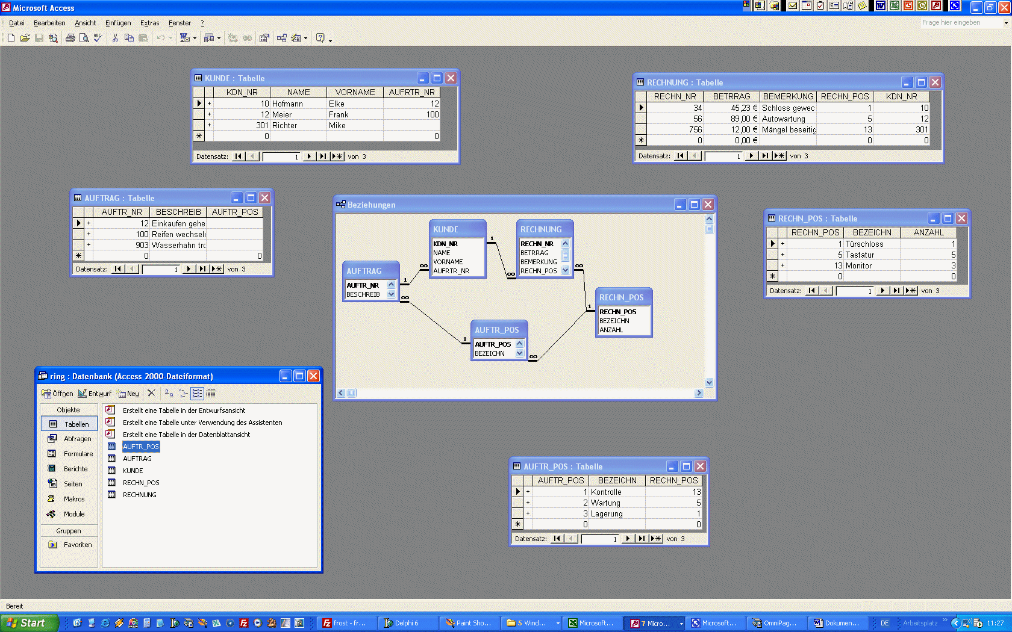Open the Fenster menu

[x=180, y=23]
